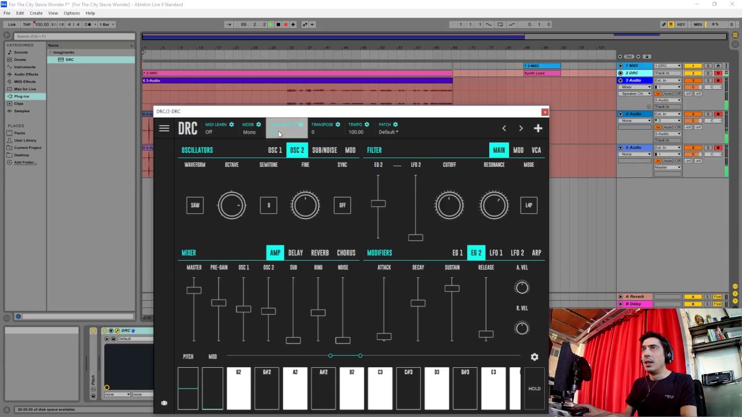This screenshot has width=742, height=417.
Task: Set 4 Audio monitor to Off
Action: [x=677, y=127]
